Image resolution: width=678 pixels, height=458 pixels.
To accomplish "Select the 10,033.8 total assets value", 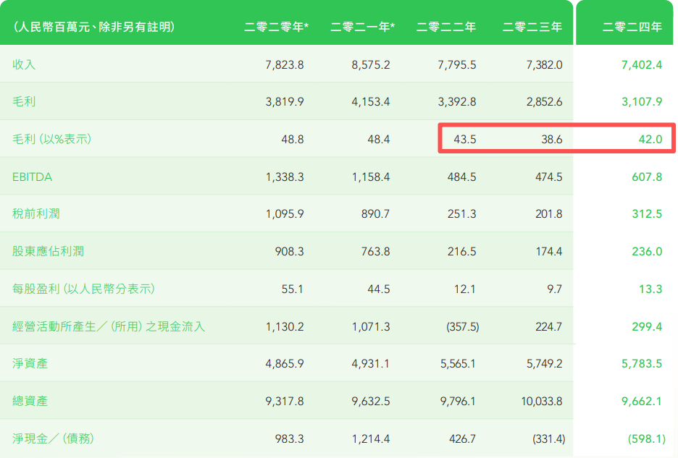I will click(542, 402).
